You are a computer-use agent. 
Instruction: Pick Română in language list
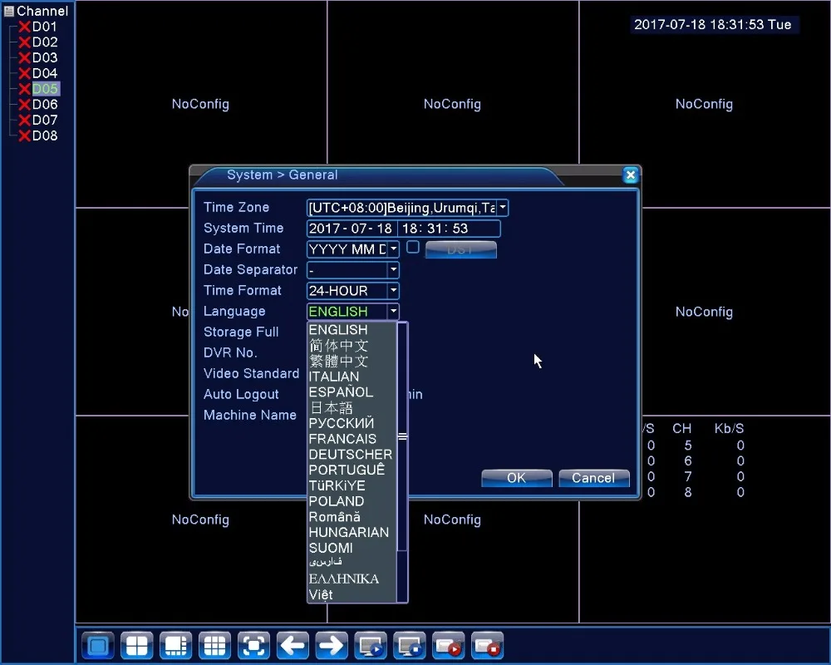pyautogui.click(x=352, y=517)
